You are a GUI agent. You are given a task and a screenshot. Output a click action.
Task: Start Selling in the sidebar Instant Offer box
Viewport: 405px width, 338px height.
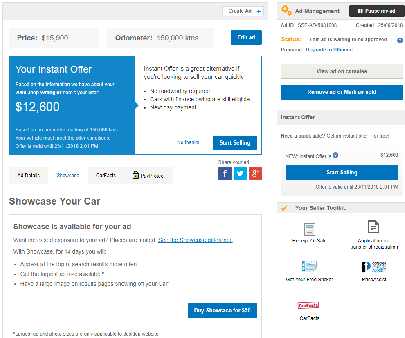[342, 173]
